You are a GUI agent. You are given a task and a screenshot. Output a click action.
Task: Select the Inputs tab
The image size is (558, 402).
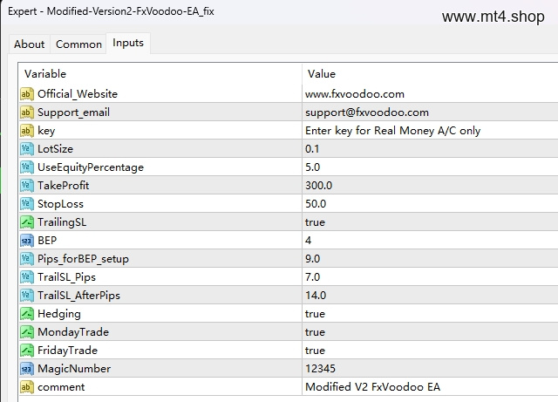click(x=128, y=43)
